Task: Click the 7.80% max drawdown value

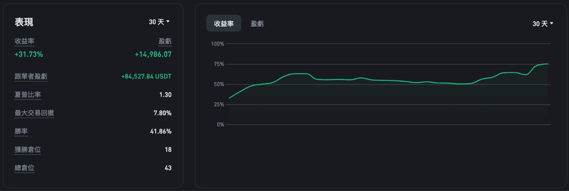Action: (x=162, y=113)
